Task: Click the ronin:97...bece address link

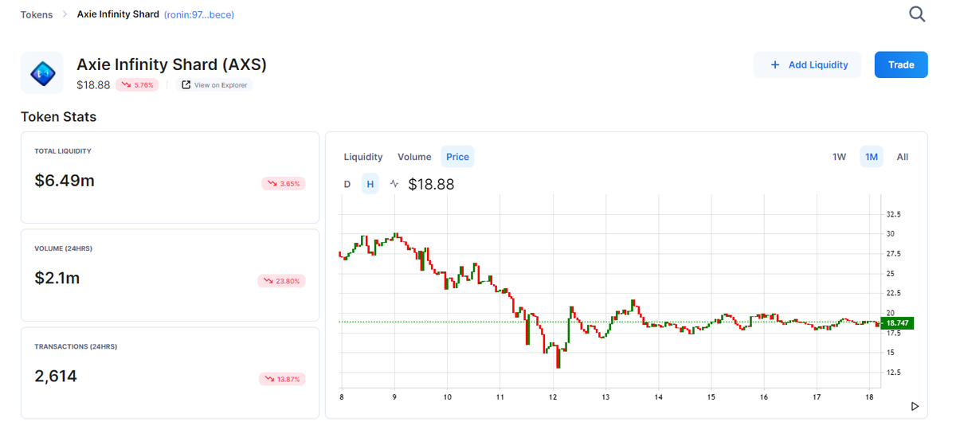Action: (x=199, y=14)
